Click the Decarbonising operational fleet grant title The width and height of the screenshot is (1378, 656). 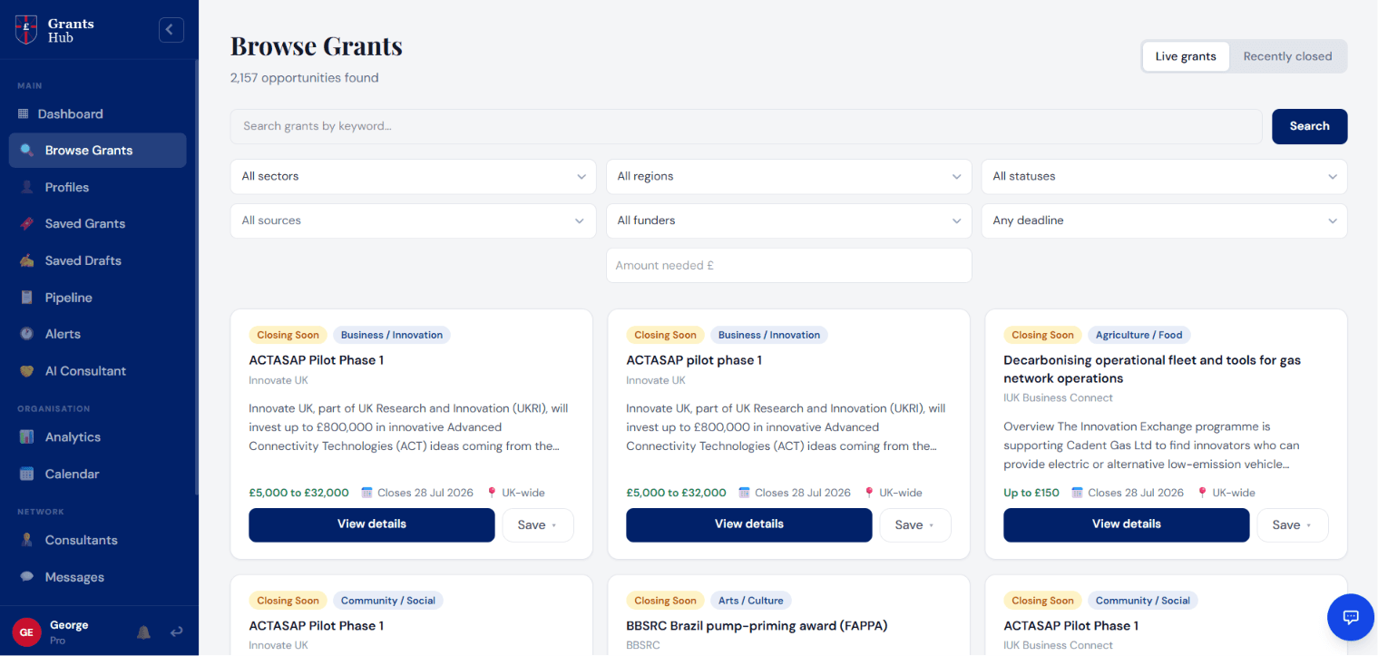tap(1151, 369)
